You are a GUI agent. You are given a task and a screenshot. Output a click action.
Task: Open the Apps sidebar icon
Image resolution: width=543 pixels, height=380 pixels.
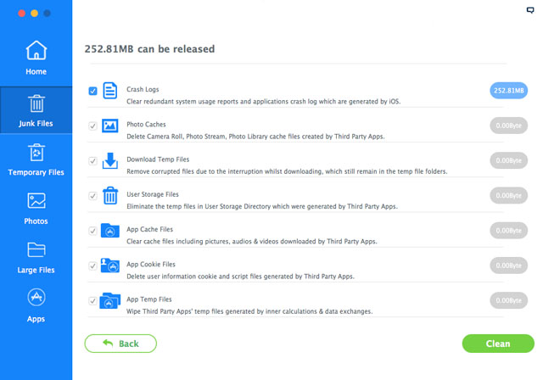pyautogui.click(x=36, y=297)
